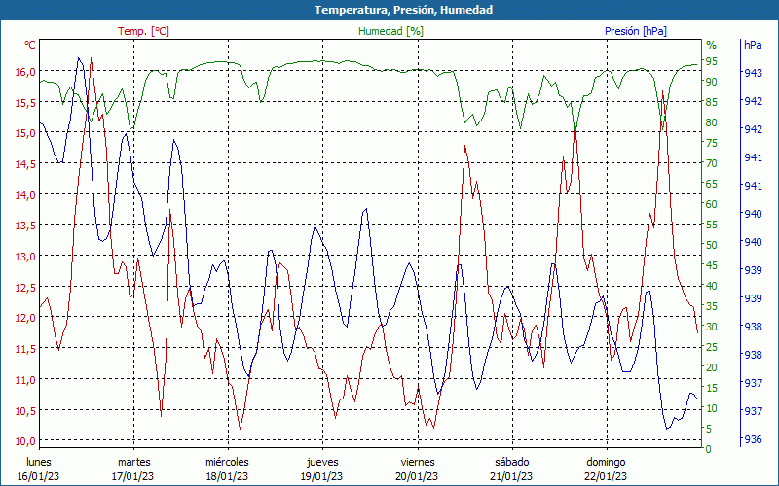Click the 'viernes' day label
The image size is (779, 486).
click(x=418, y=462)
